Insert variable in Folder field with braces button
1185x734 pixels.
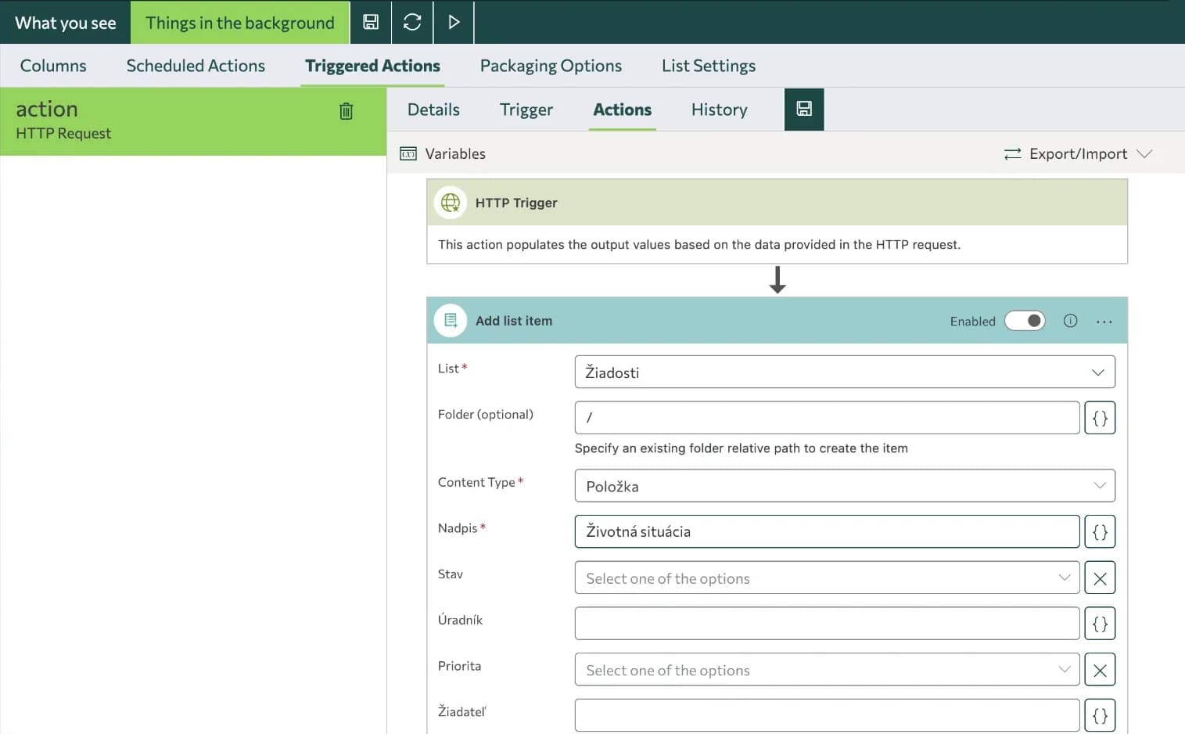pyautogui.click(x=1100, y=418)
